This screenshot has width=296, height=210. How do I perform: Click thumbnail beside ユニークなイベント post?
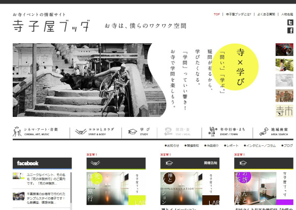(x=18, y=176)
